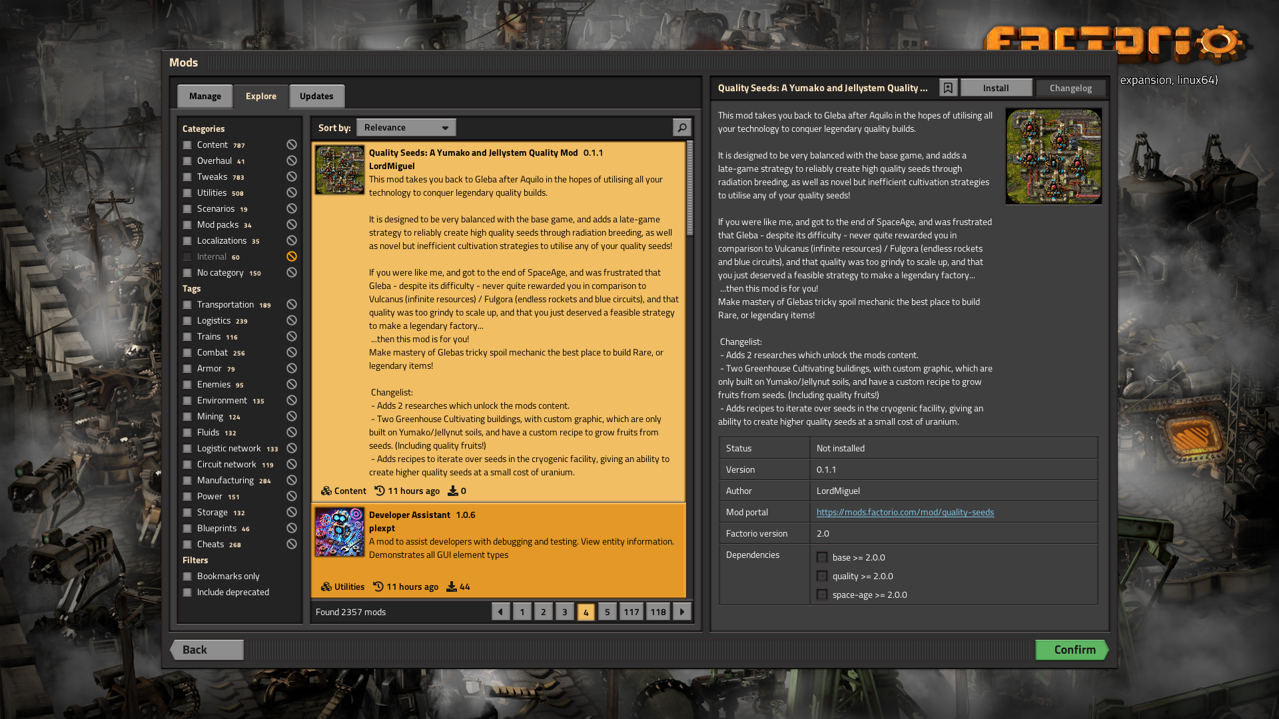The width and height of the screenshot is (1279, 719).
Task: Install the Quality Seeds mod
Action: 996,88
